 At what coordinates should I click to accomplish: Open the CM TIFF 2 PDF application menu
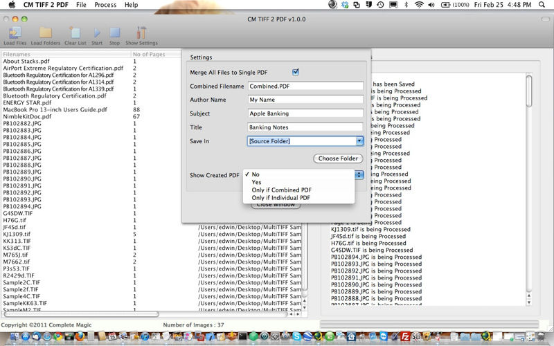point(46,5)
